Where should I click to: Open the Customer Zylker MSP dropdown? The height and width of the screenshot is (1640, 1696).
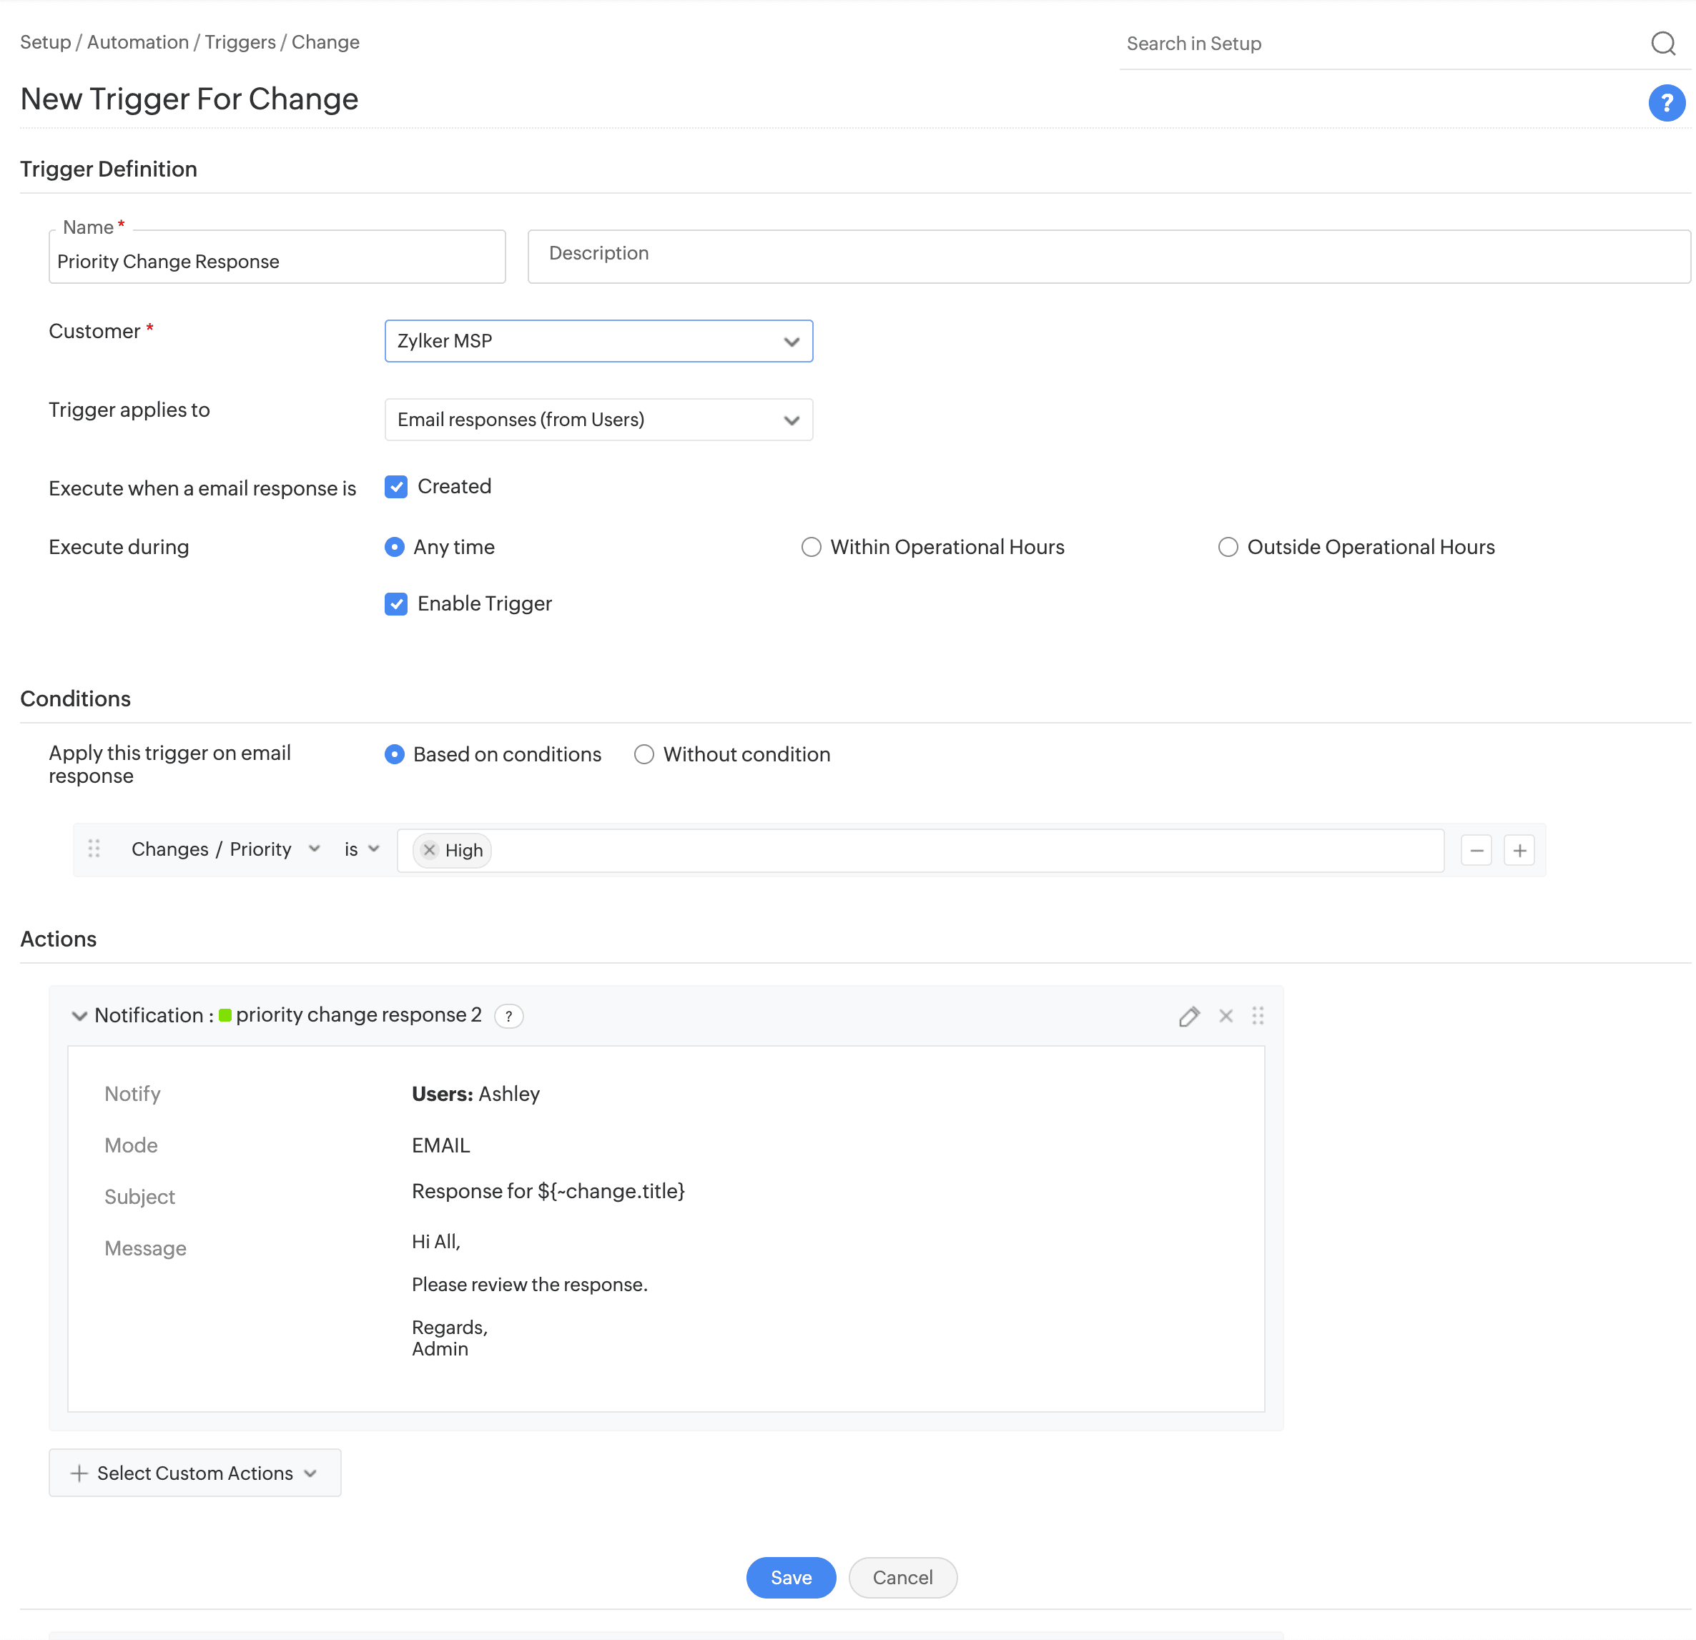(x=598, y=341)
